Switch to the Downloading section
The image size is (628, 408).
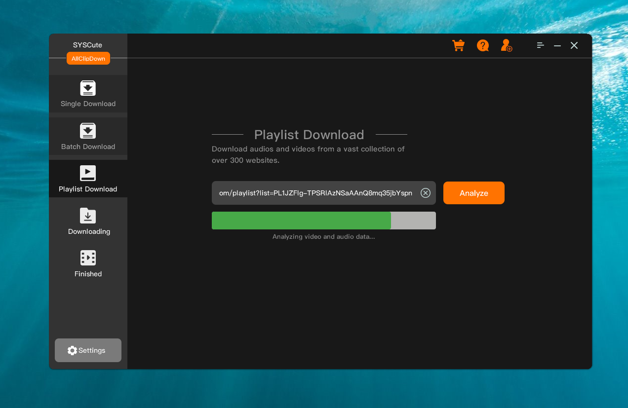tap(88, 223)
